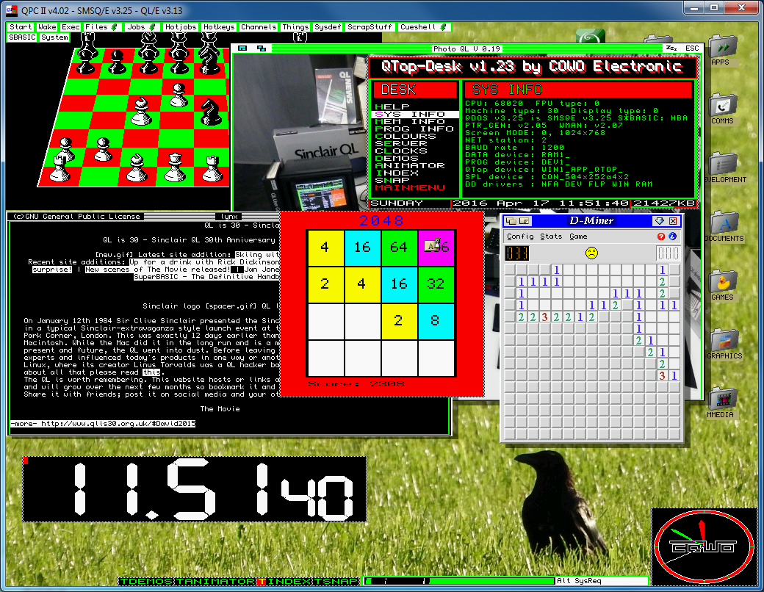Click ScrapStuff in the top bar
764x592 pixels.
click(370, 27)
